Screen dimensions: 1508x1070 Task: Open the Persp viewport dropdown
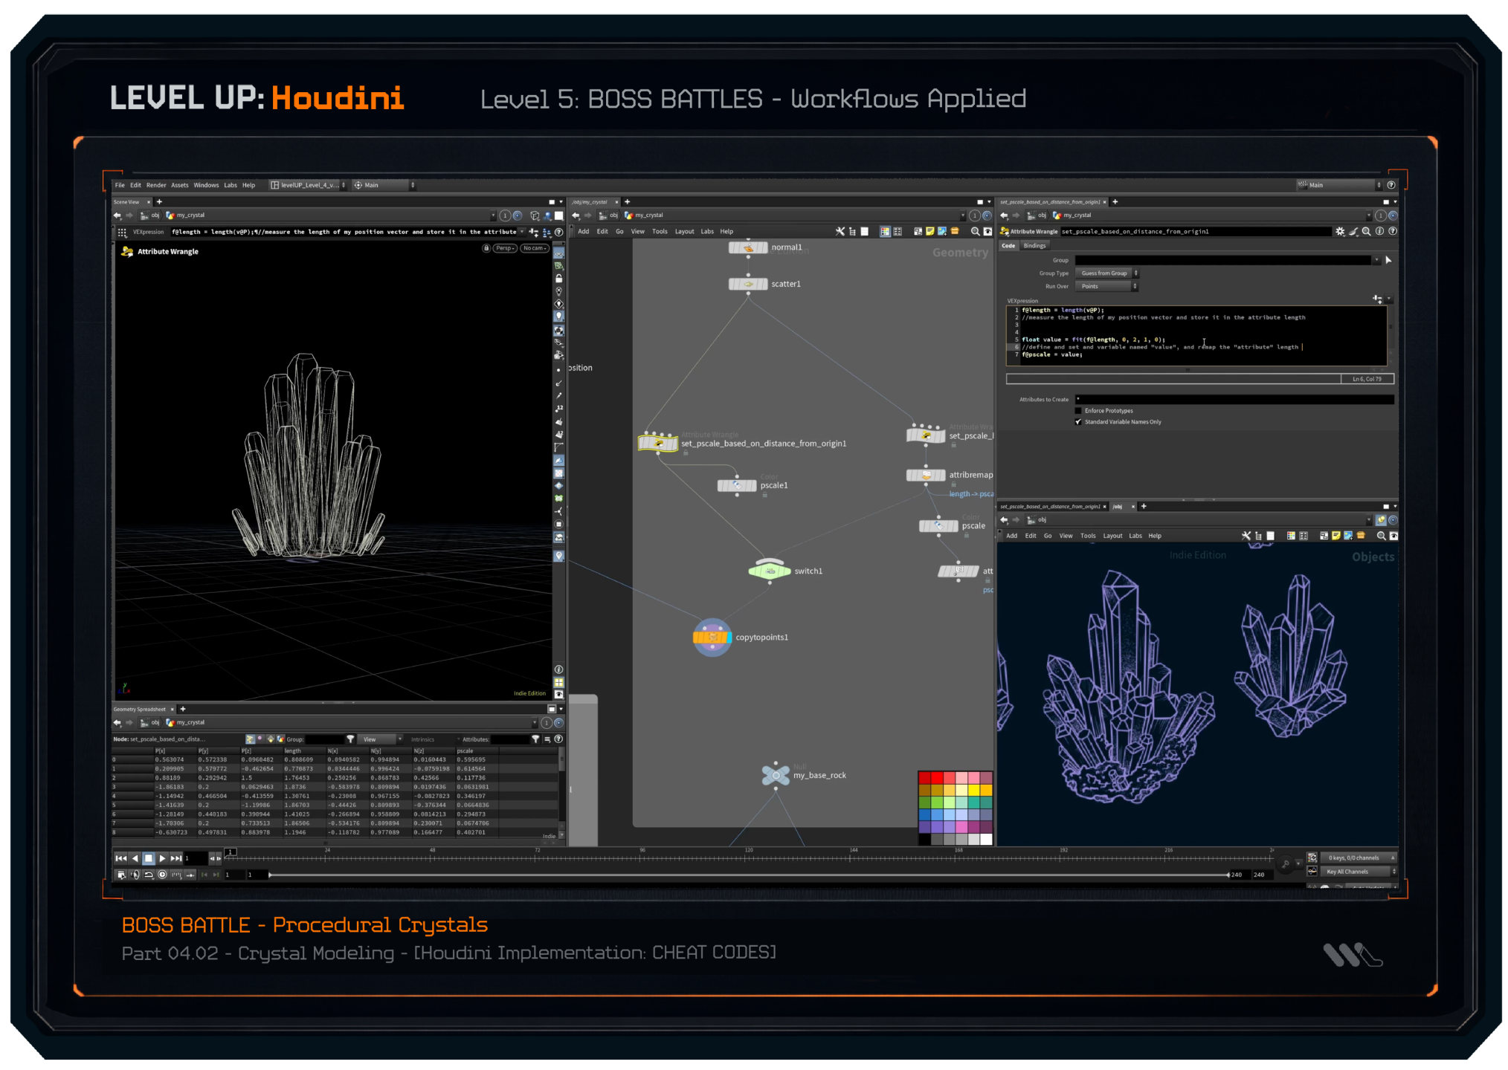505,248
